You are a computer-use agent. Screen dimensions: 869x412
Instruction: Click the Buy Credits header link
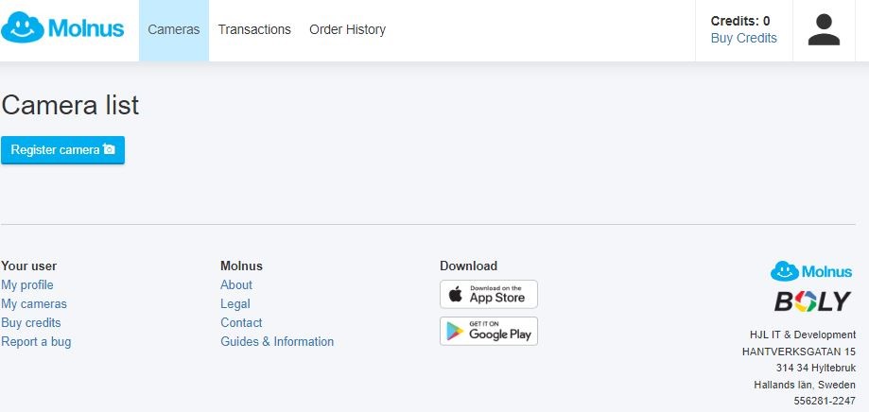pyautogui.click(x=744, y=38)
